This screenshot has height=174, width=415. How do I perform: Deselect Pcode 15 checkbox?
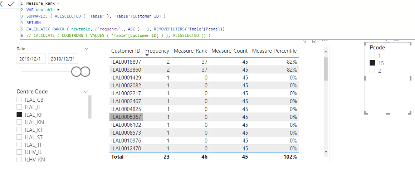click(372, 63)
